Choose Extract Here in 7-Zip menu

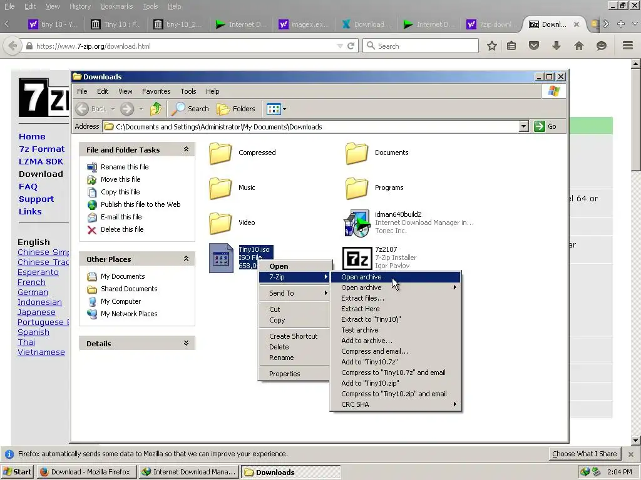pos(396,309)
